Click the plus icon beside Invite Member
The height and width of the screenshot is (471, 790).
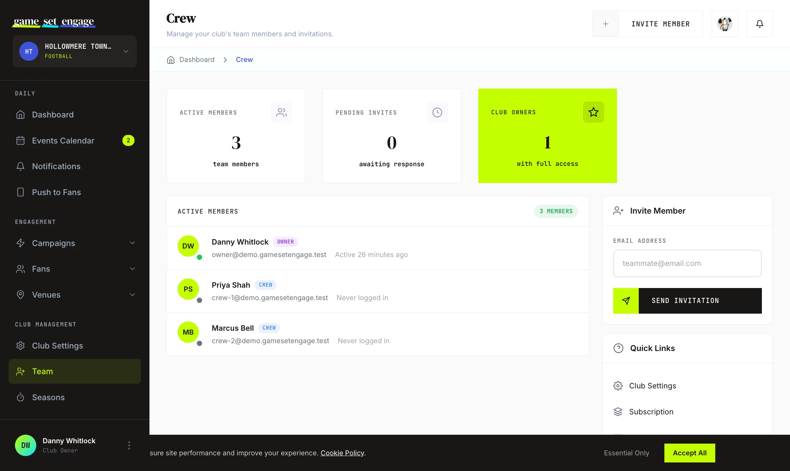[605, 24]
